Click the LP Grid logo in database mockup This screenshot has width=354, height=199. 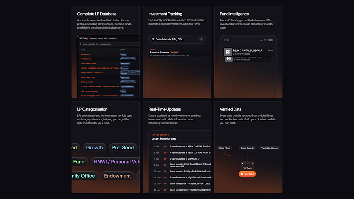83,38
